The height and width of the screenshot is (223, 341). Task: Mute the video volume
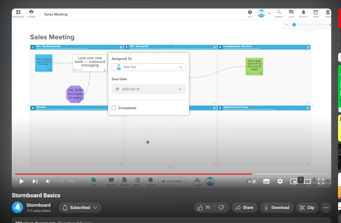(48, 181)
